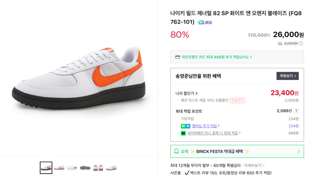Click the green Naver Pay N icon
The image size is (314, 179).
coord(183,133)
